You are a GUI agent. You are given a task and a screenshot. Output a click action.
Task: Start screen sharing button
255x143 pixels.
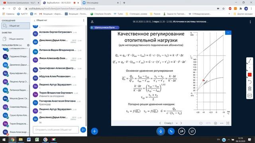pyautogui.click(x=192, y=131)
